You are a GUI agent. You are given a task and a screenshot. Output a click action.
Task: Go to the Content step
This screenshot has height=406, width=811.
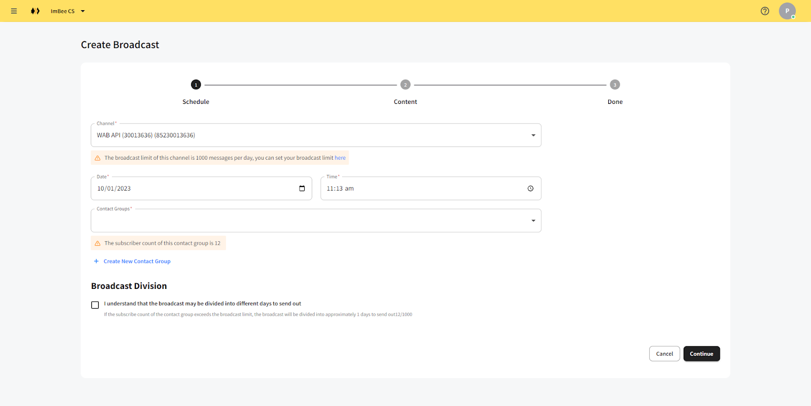point(405,85)
